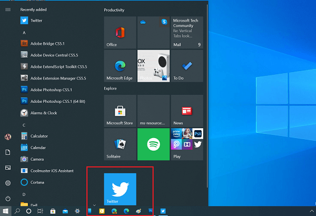The width and height of the screenshot is (316, 216).
Task: Click the Productivity group title
Action: tap(114, 10)
